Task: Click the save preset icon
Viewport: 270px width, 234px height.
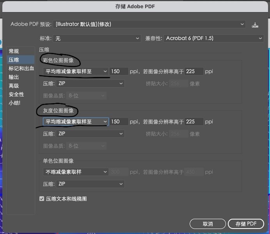Action: pos(255,25)
